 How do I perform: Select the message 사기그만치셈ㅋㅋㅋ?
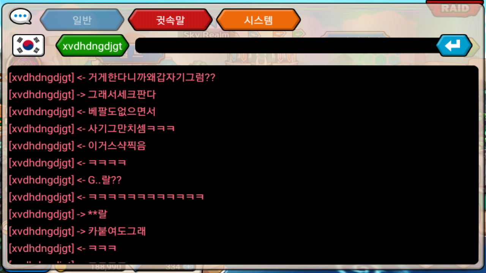[x=131, y=129]
